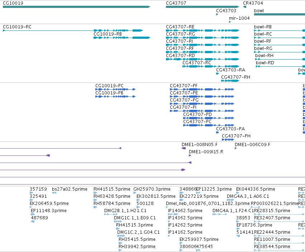This screenshot has width=305, height=252.
Task: Open EST RH41515.5prime
Action: tap(95, 193)
